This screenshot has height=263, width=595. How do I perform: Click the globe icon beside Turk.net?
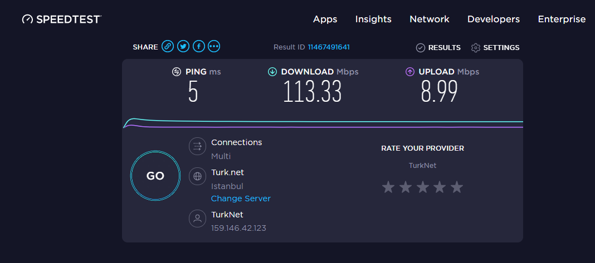(x=197, y=176)
